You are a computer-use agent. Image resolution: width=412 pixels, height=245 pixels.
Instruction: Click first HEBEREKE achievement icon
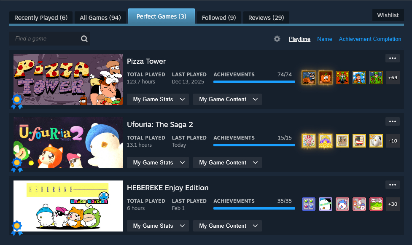(309, 204)
